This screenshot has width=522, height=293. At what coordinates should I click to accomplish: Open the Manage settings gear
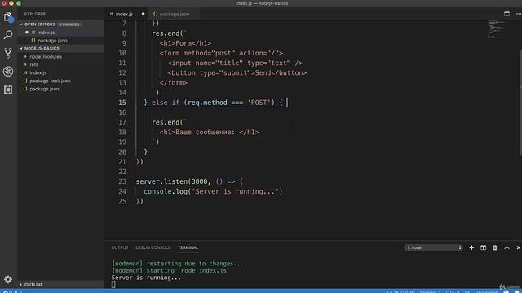pos(8,279)
